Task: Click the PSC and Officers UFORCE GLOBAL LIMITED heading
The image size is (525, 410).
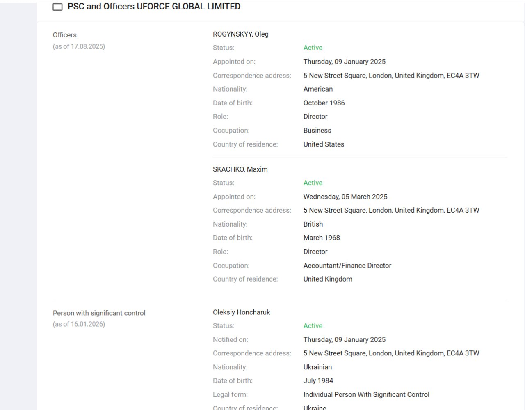Action: pyautogui.click(x=154, y=7)
